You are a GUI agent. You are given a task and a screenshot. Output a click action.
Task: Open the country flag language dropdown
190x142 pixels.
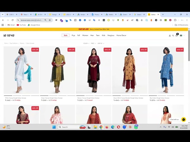click(x=182, y=35)
